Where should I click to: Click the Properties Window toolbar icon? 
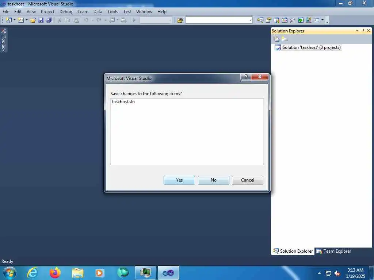tap(268, 20)
